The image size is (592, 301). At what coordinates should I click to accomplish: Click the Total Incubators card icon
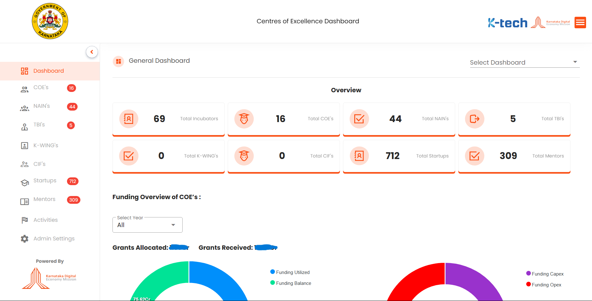coord(129,119)
